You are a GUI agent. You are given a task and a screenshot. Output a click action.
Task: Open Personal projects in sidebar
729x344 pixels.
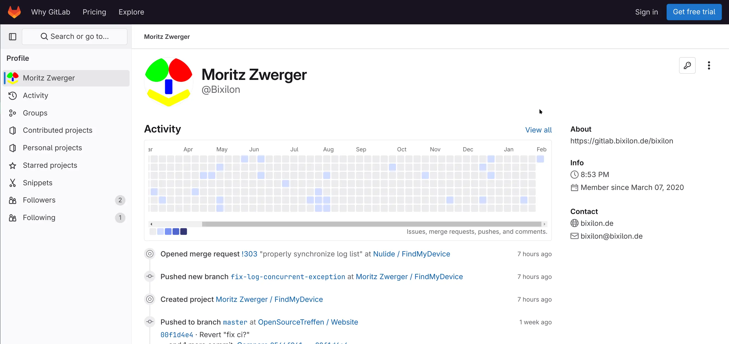coord(66,148)
